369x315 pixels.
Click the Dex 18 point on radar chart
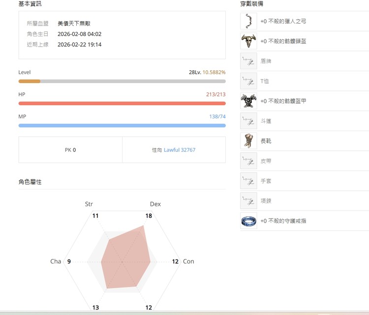[143, 226]
